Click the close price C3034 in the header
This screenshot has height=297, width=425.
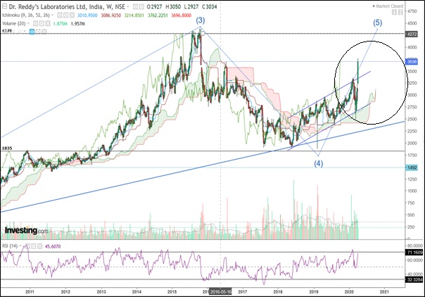[209, 6]
